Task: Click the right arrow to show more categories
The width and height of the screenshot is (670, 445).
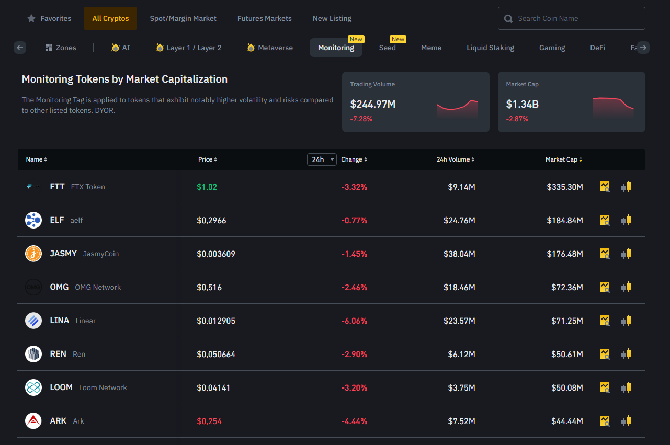Action: click(643, 48)
